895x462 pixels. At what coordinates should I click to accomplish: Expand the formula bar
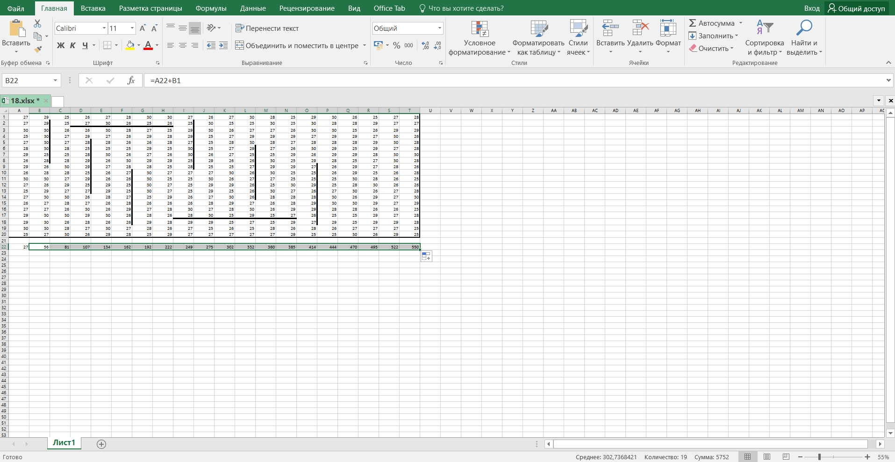(889, 80)
